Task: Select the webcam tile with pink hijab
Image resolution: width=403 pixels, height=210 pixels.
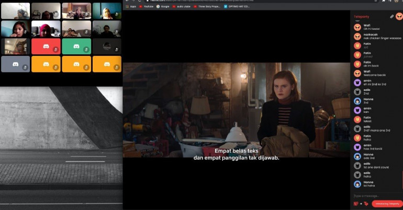Action: [x=46, y=29]
